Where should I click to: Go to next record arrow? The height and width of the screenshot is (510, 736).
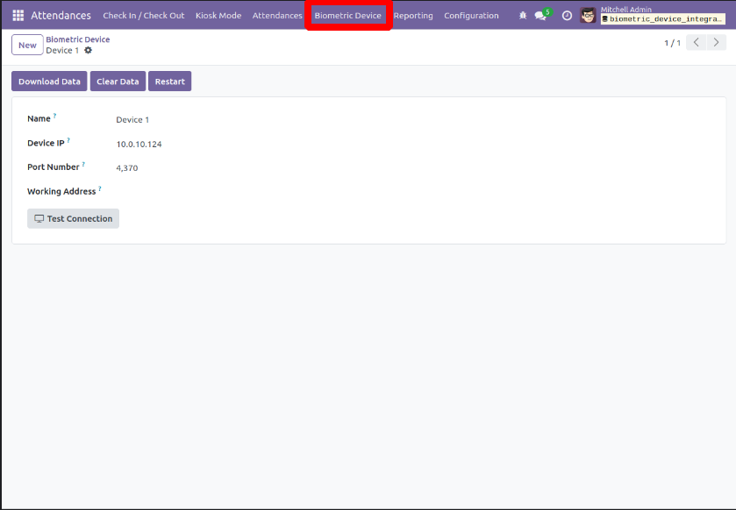tap(717, 43)
